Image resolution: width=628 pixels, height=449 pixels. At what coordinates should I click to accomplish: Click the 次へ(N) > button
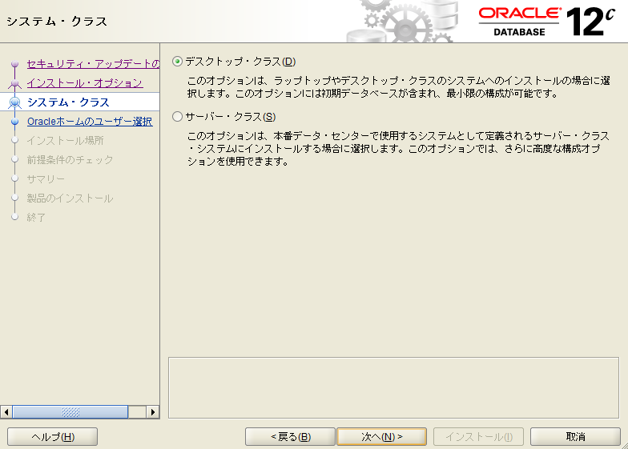[381, 437]
